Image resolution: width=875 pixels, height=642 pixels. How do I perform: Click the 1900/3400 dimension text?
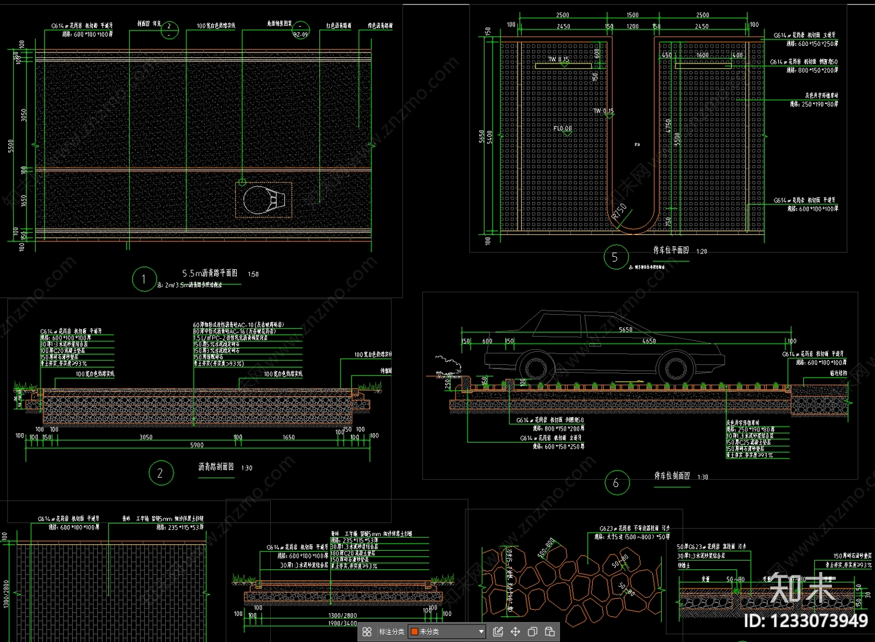point(342,623)
